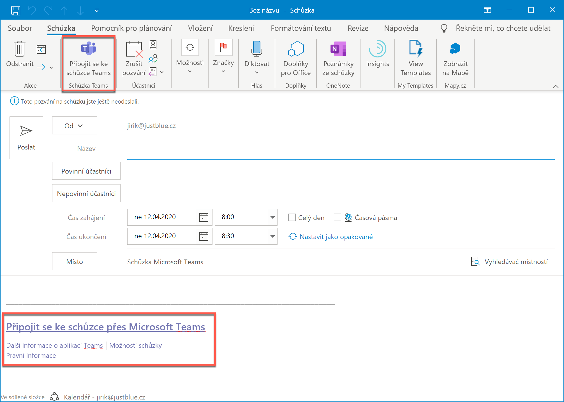Open the Vložení ribbon tab
The width and height of the screenshot is (564, 402).
tap(200, 28)
